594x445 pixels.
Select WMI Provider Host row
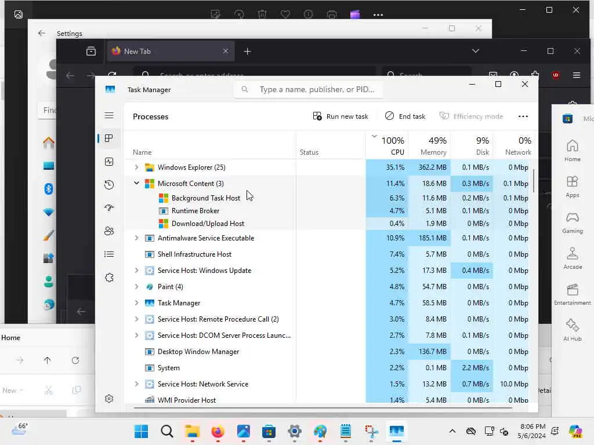tap(328, 400)
